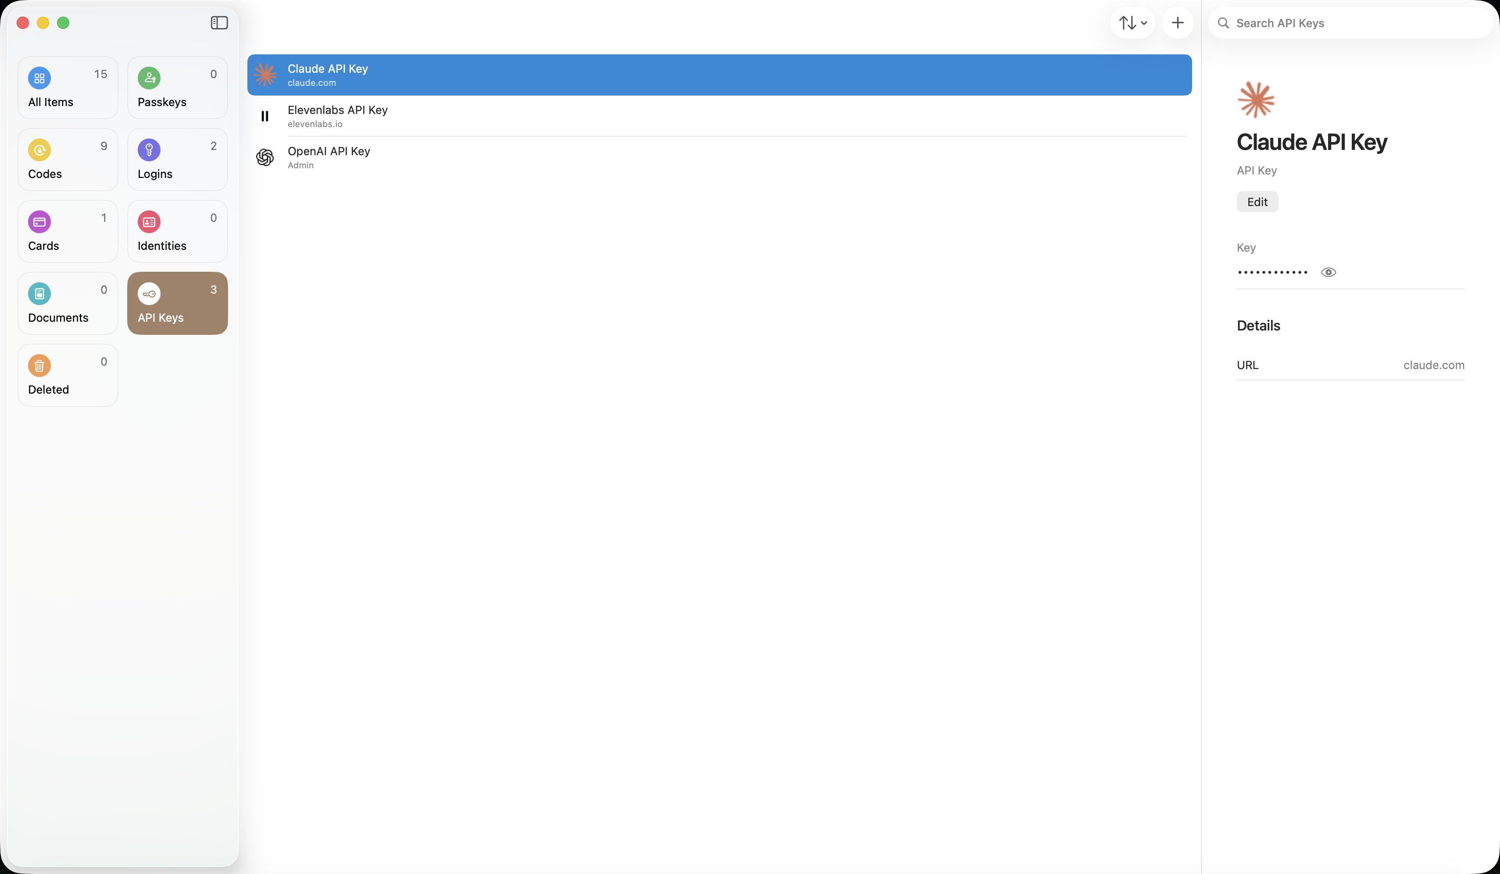
Task: Click the All Items grid icon
Action: [x=39, y=78]
